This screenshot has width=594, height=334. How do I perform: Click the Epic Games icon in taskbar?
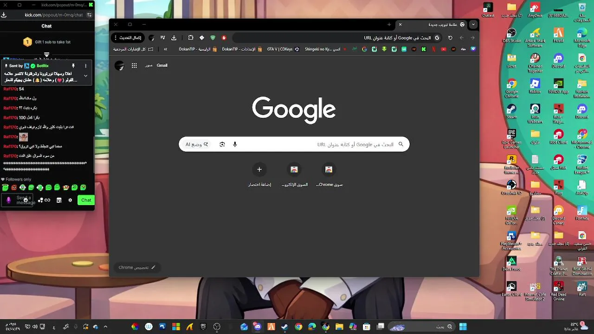click(x=203, y=327)
